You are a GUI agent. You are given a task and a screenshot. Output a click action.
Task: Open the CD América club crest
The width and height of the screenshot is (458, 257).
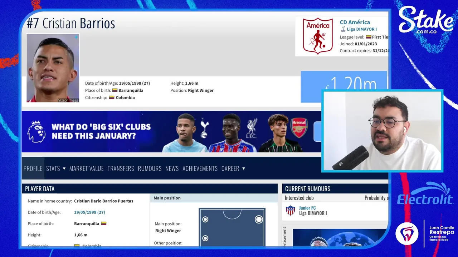(x=318, y=36)
